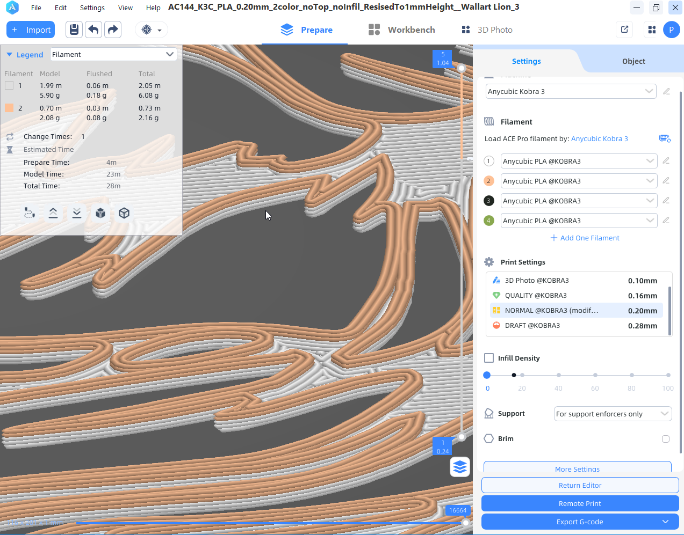
Task: Click the ACE Pro filament sync icon
Action: point(665,138)
